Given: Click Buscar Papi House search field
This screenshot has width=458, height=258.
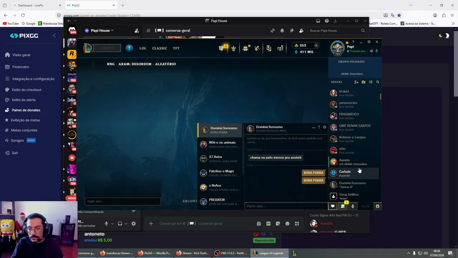Looking at the screenshot, I should [337, 30].
